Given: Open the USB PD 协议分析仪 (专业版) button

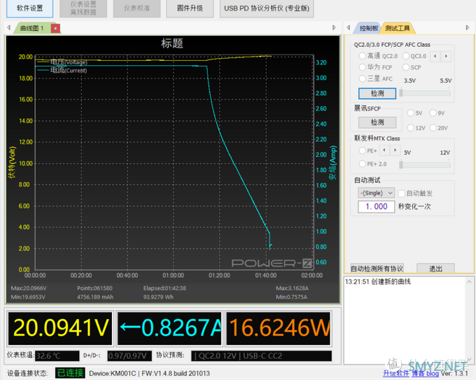Looking at the screenshot, I should point(267,8).
